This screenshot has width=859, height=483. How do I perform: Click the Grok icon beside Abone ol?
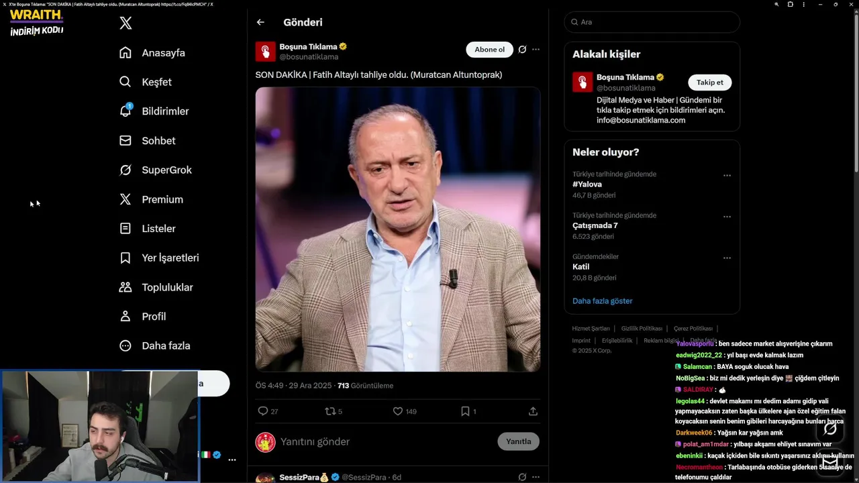click(x=522, y=50)
